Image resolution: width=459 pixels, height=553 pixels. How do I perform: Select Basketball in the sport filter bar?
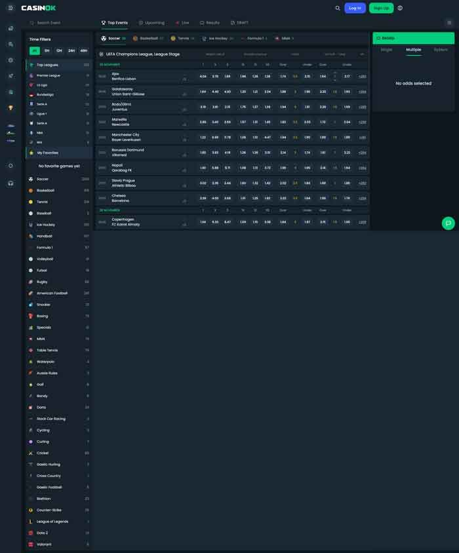(x=148, y=39)
